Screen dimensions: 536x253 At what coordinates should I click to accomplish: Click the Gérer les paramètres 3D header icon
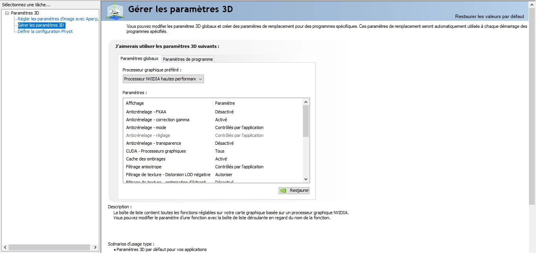115,11
